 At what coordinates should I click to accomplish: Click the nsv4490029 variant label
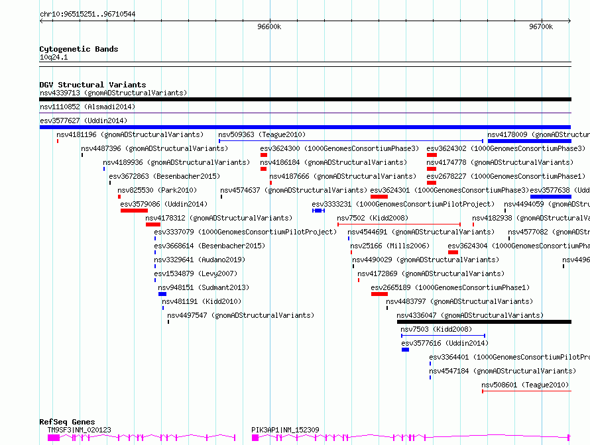426,260
